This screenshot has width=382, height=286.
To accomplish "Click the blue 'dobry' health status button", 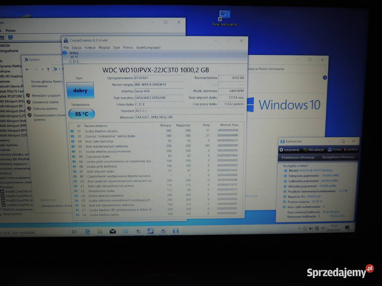I will (80, 91).
